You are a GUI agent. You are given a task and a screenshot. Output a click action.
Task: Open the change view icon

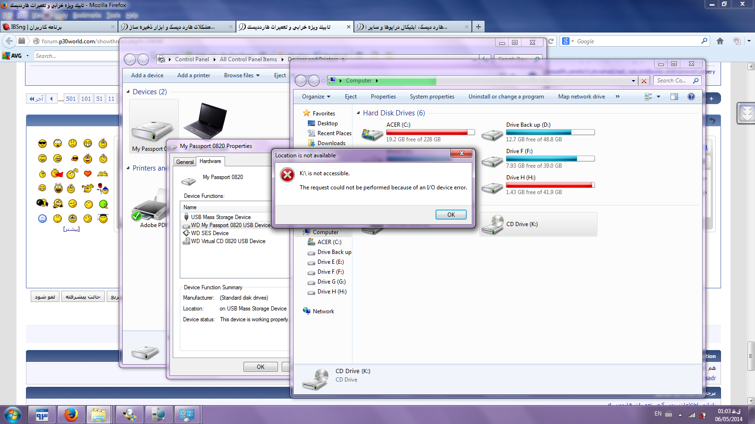[x=648, y=97]
